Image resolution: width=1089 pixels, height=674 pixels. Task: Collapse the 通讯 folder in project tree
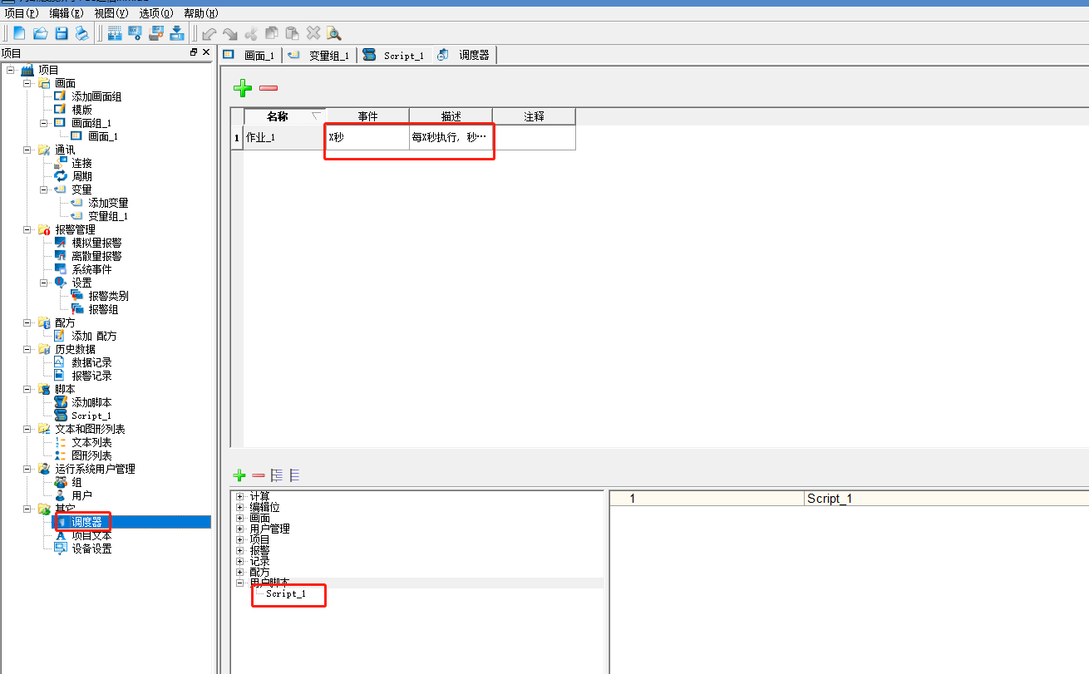(x=27, y=150)
